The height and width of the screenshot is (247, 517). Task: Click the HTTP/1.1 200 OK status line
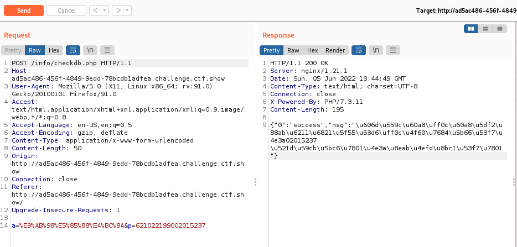click(299, 63)
